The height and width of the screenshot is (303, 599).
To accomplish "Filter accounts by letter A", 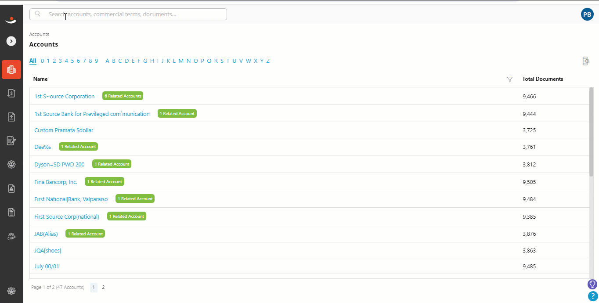I will 108,61.
